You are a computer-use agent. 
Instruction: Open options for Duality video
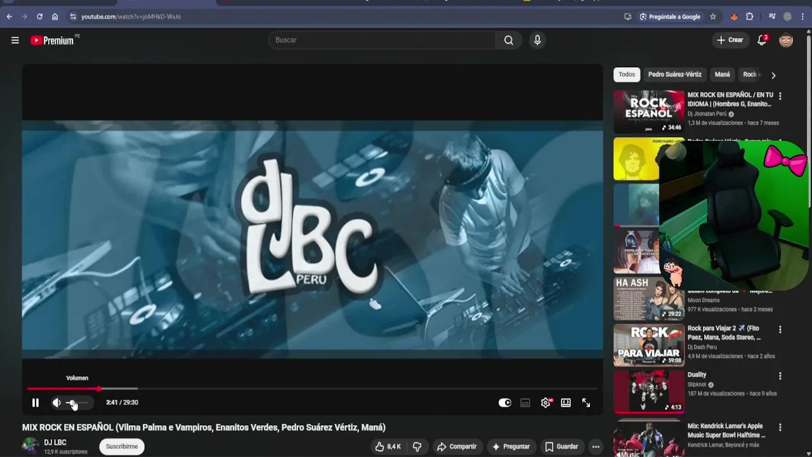point(780,376)
